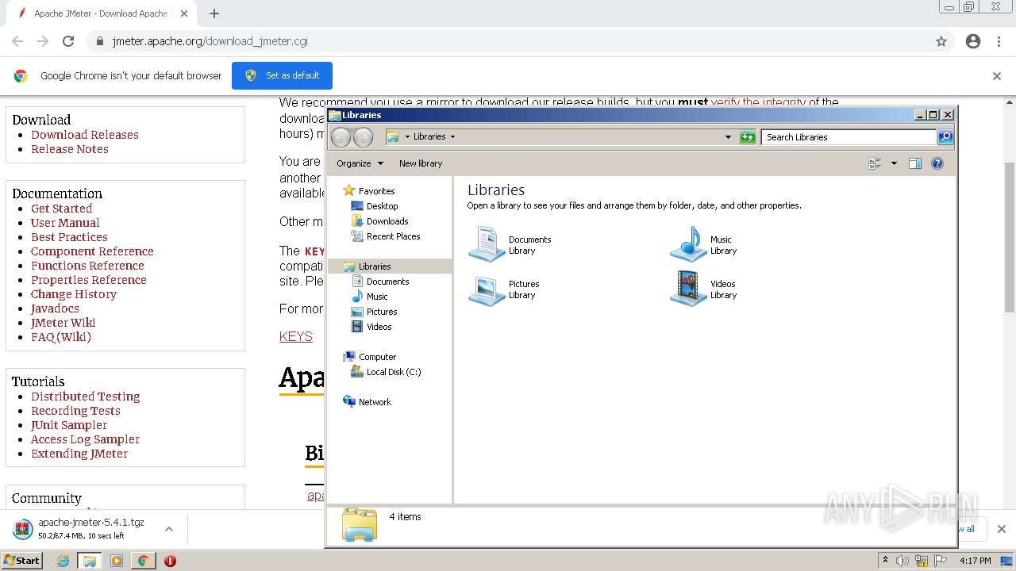
Task: Open Chrome profile avatar icon
Action: pos(973,41)
